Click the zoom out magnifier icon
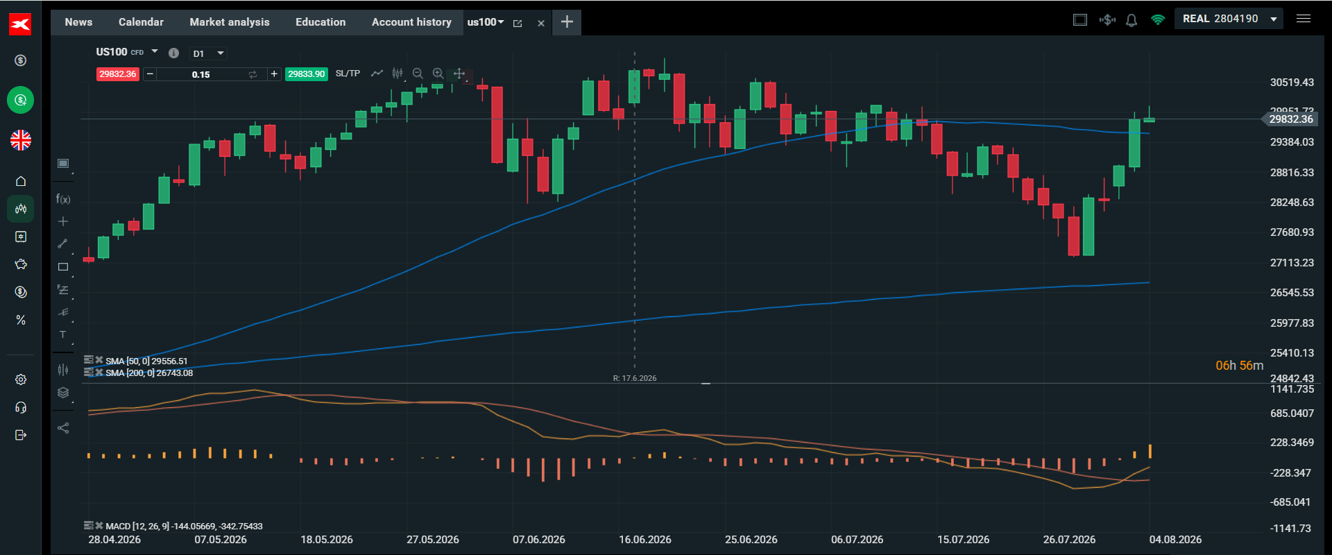Screen dimensions: 1332x555 tap(418, 74)
